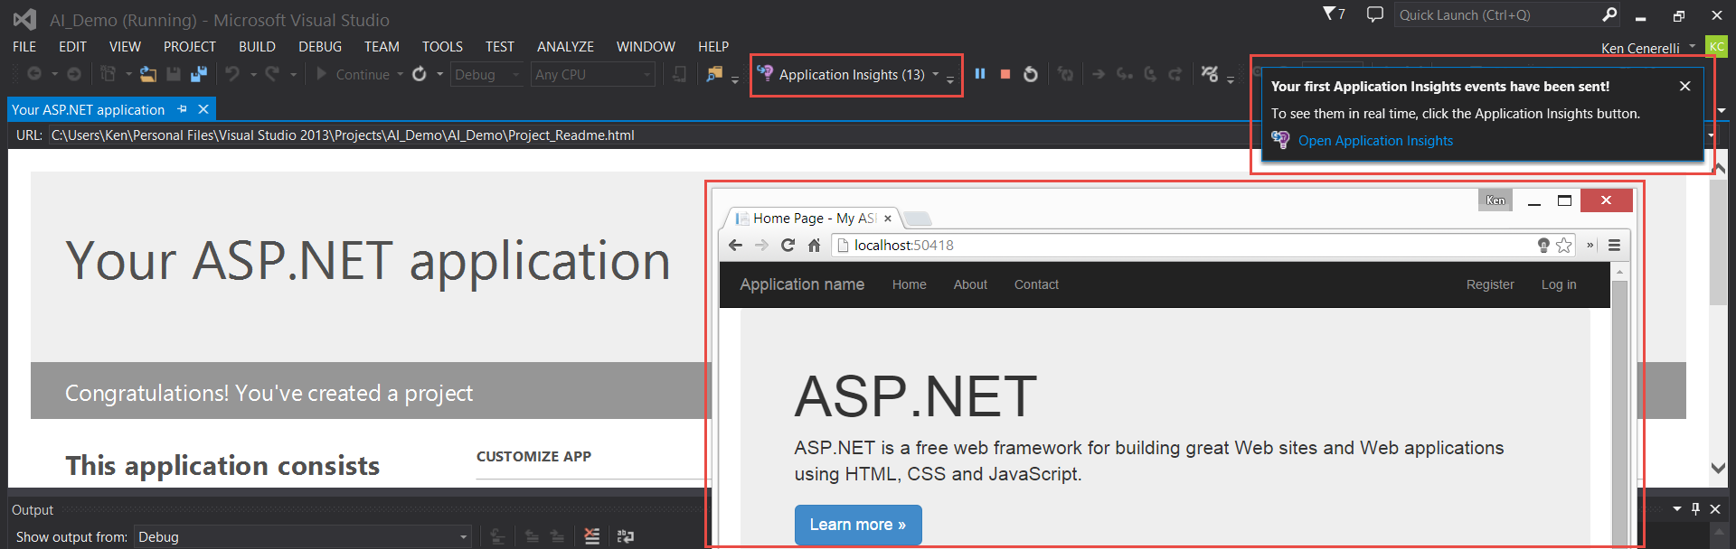Viewport: 1736px width, 549px height.
Task: Click the Redo arrow icon
Action: click(x=272, y=74)
